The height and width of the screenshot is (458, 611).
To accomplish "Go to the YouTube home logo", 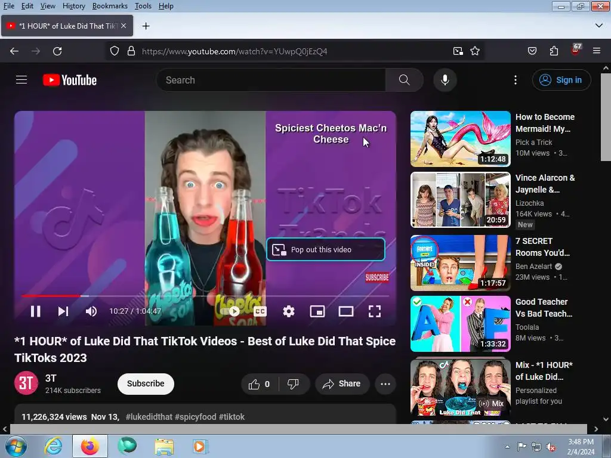I will pyautogui.click(x=70, y=80).
